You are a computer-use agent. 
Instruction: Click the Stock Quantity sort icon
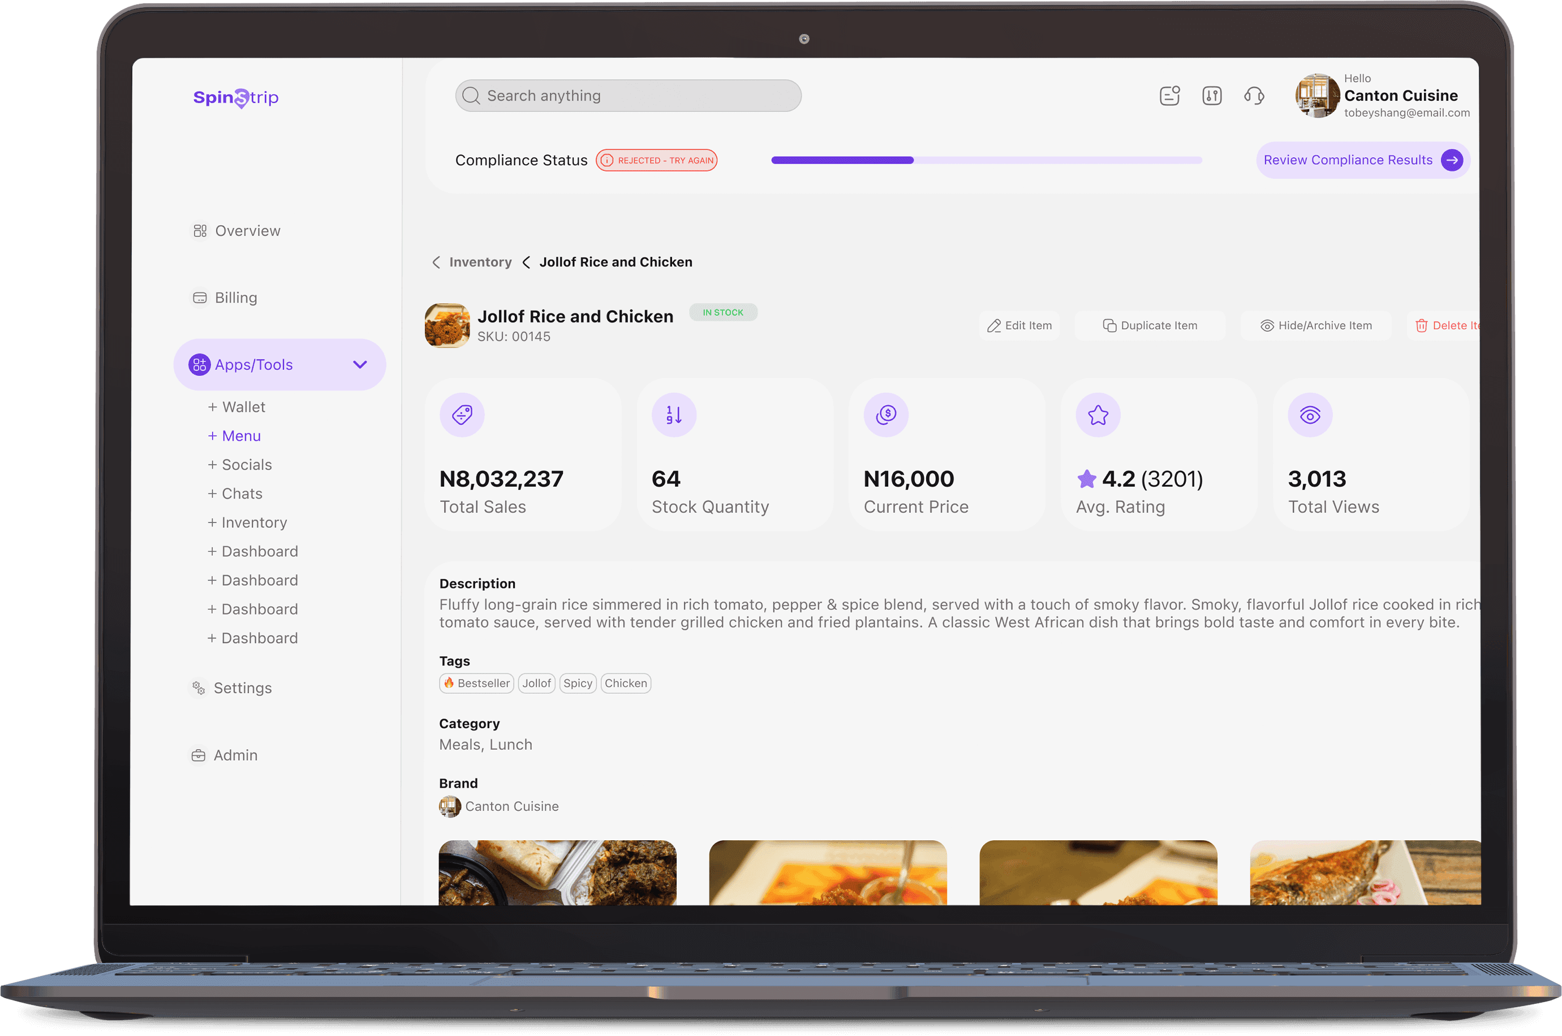point(674,415)
